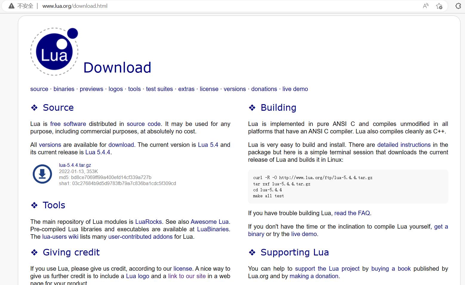465x285 pixels.
Task: Download lua-5.4.4.tar.gz file link
Action: coord(75,165)
